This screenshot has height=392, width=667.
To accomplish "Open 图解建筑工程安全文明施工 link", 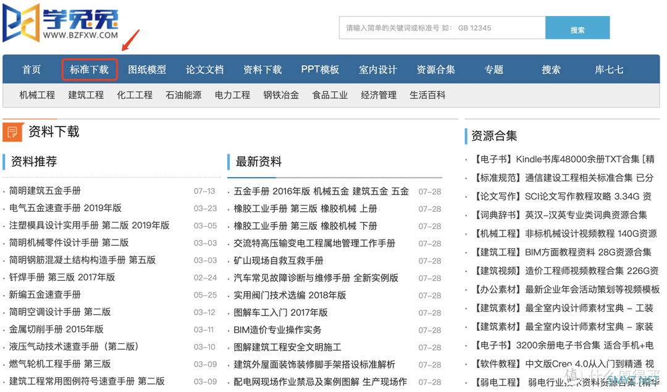I will [288, 348].
